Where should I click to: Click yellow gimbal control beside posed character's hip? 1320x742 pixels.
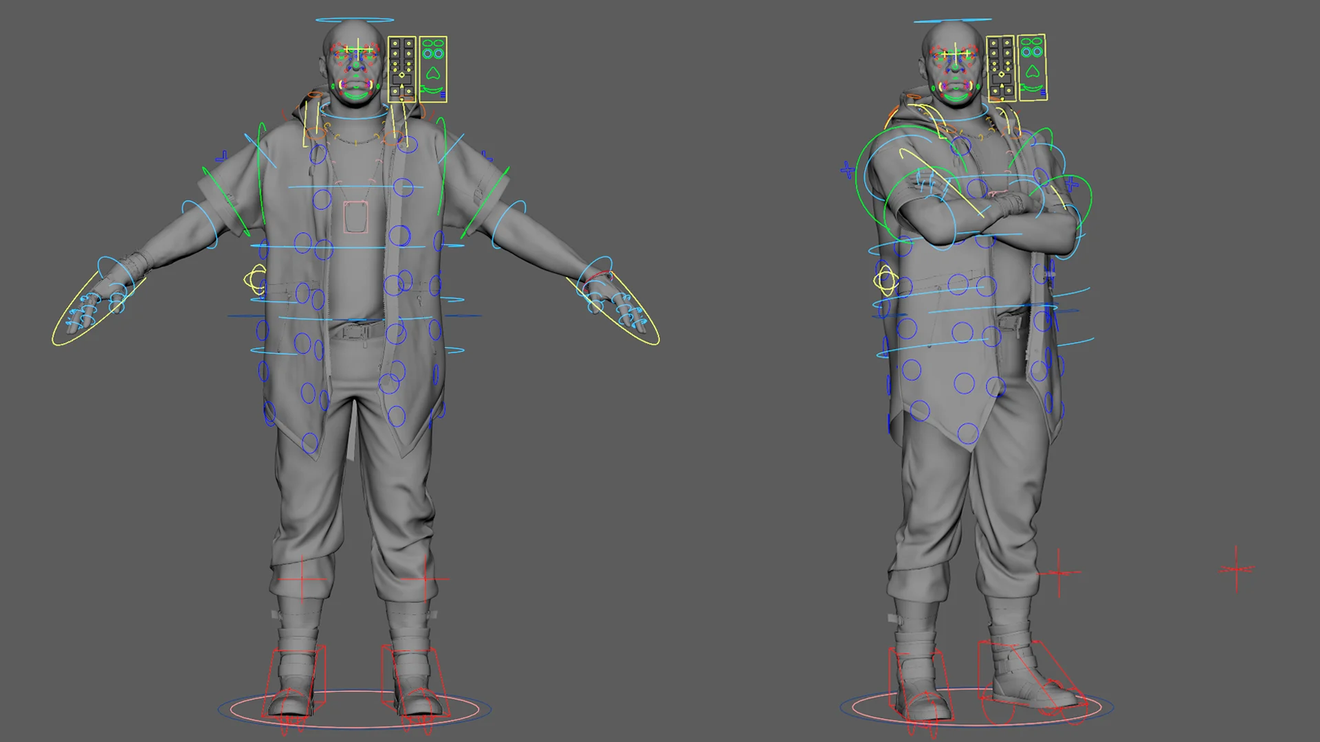[885, 280]
